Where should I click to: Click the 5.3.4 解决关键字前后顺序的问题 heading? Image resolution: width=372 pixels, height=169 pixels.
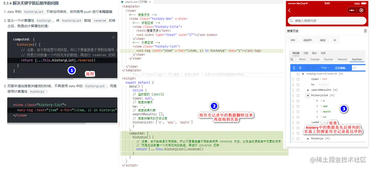coord(31,3)
